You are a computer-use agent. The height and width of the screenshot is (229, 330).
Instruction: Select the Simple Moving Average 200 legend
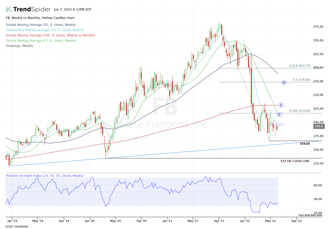point(51,35)
